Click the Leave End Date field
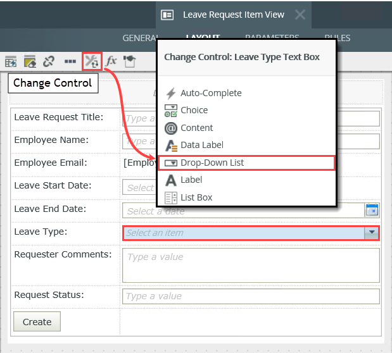The image size is (392, 353). point(251,211)
